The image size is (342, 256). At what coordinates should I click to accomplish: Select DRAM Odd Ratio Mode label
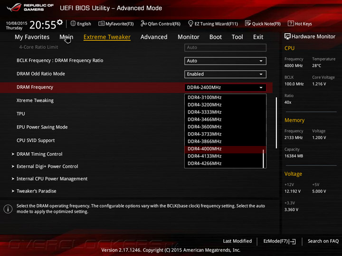41,74
